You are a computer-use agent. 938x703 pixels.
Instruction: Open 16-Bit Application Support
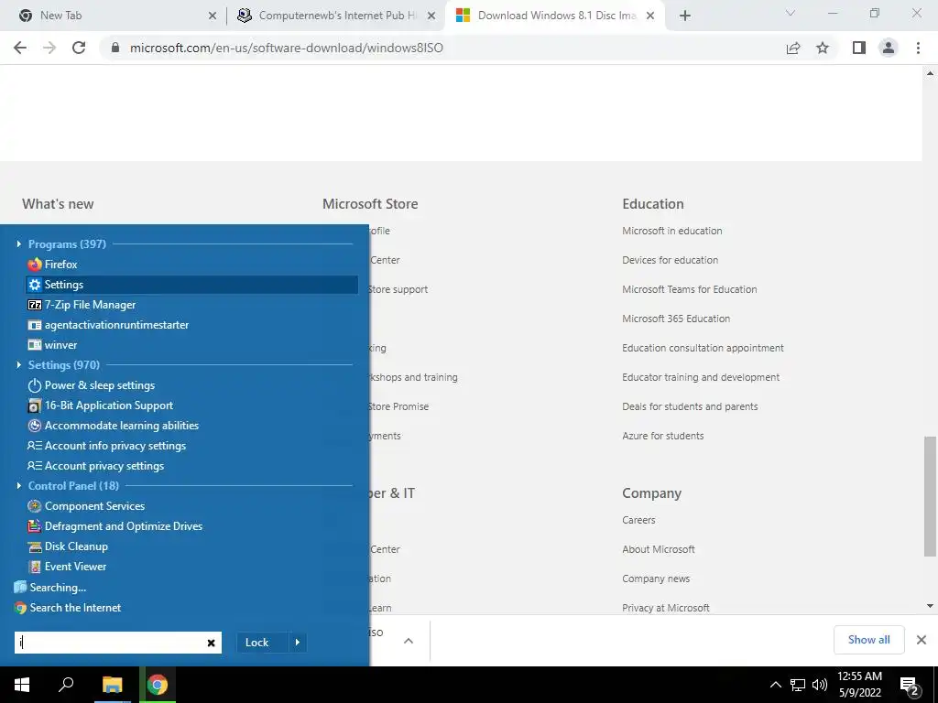pyautogui.click(x=101, y=406)
